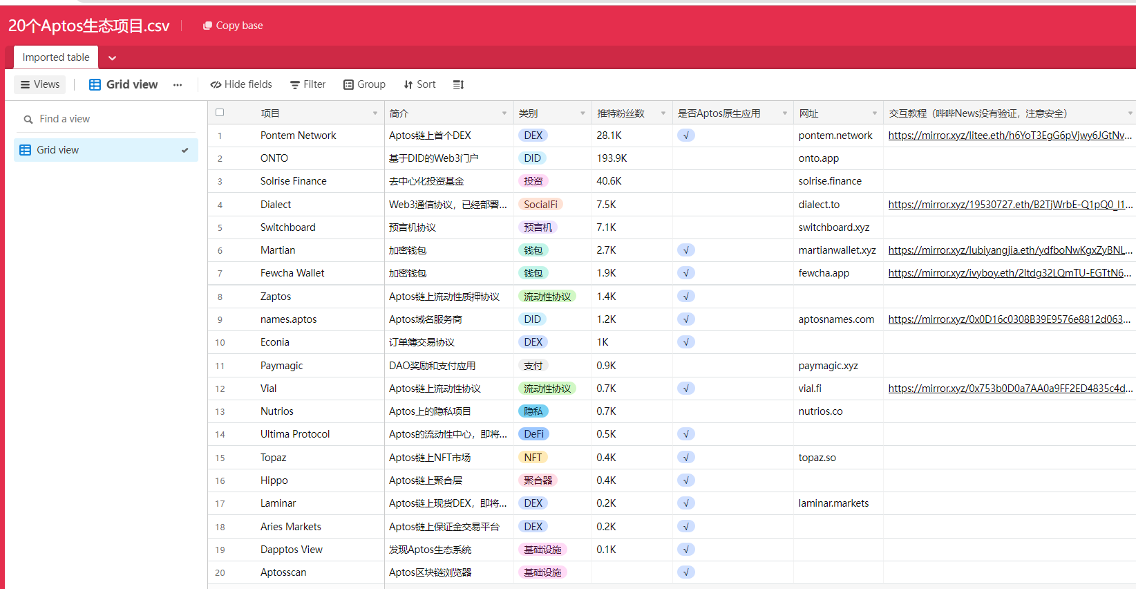This screenshot has width=1136, height=589.
Task: Open the 网址 column dropdown arrow
Action: point(875,113)
